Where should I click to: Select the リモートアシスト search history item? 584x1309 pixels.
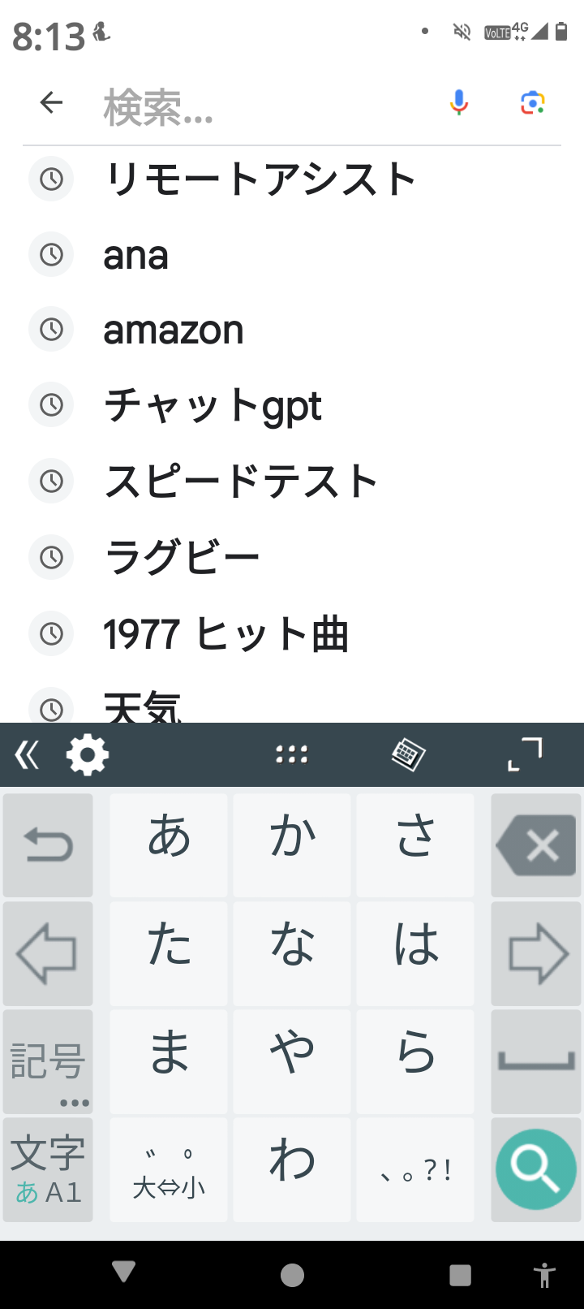click(x=260, y=179)
